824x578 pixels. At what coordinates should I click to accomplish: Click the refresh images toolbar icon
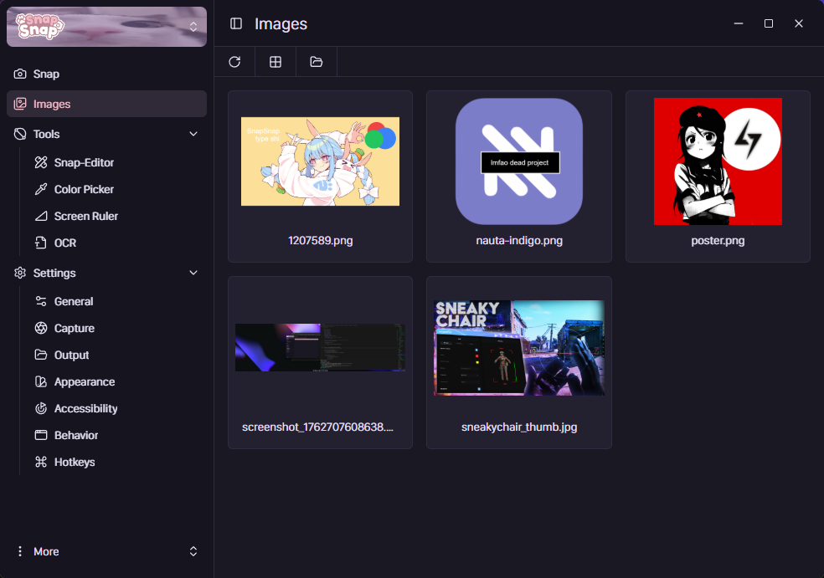point(234,62)
